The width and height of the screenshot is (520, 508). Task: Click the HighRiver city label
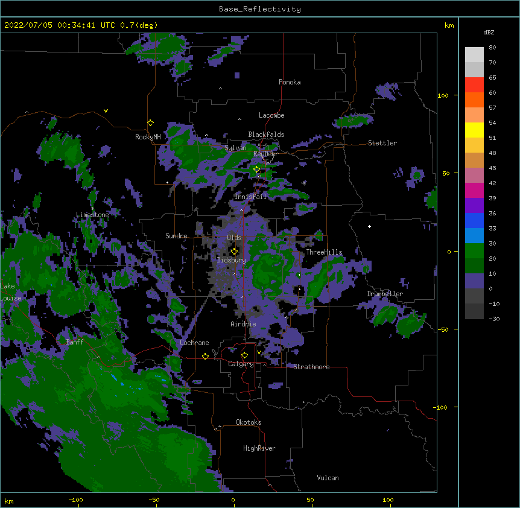pos(259,448)
